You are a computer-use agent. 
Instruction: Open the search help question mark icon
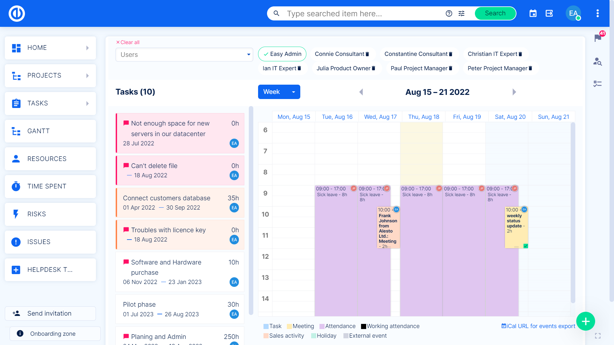[x=449, y=13]
